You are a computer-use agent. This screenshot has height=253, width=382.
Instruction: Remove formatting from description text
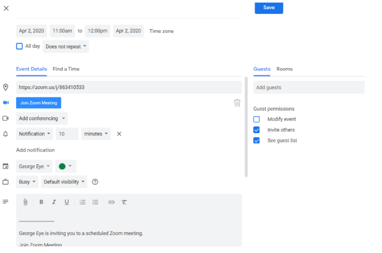click(124, 202)
